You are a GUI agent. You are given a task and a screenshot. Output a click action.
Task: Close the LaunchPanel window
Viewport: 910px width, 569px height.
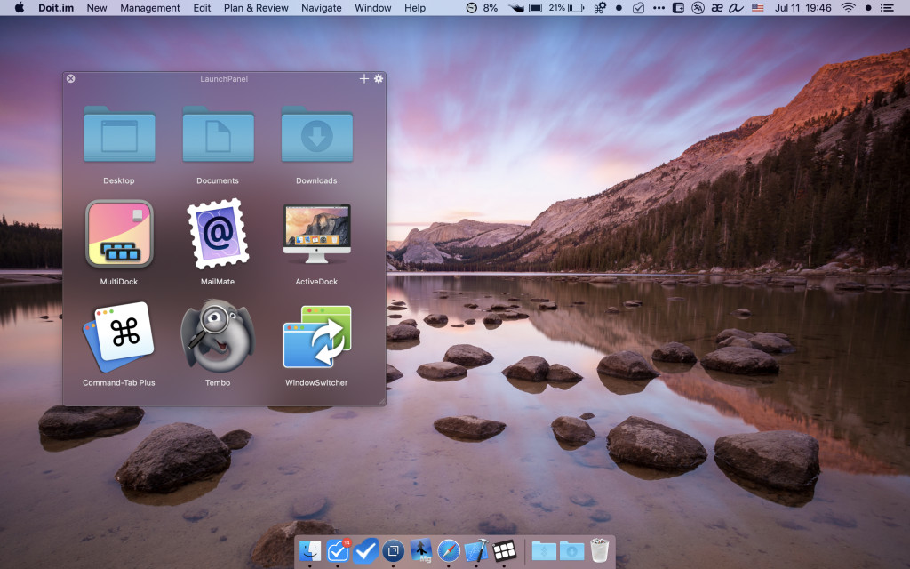point(71,78)
